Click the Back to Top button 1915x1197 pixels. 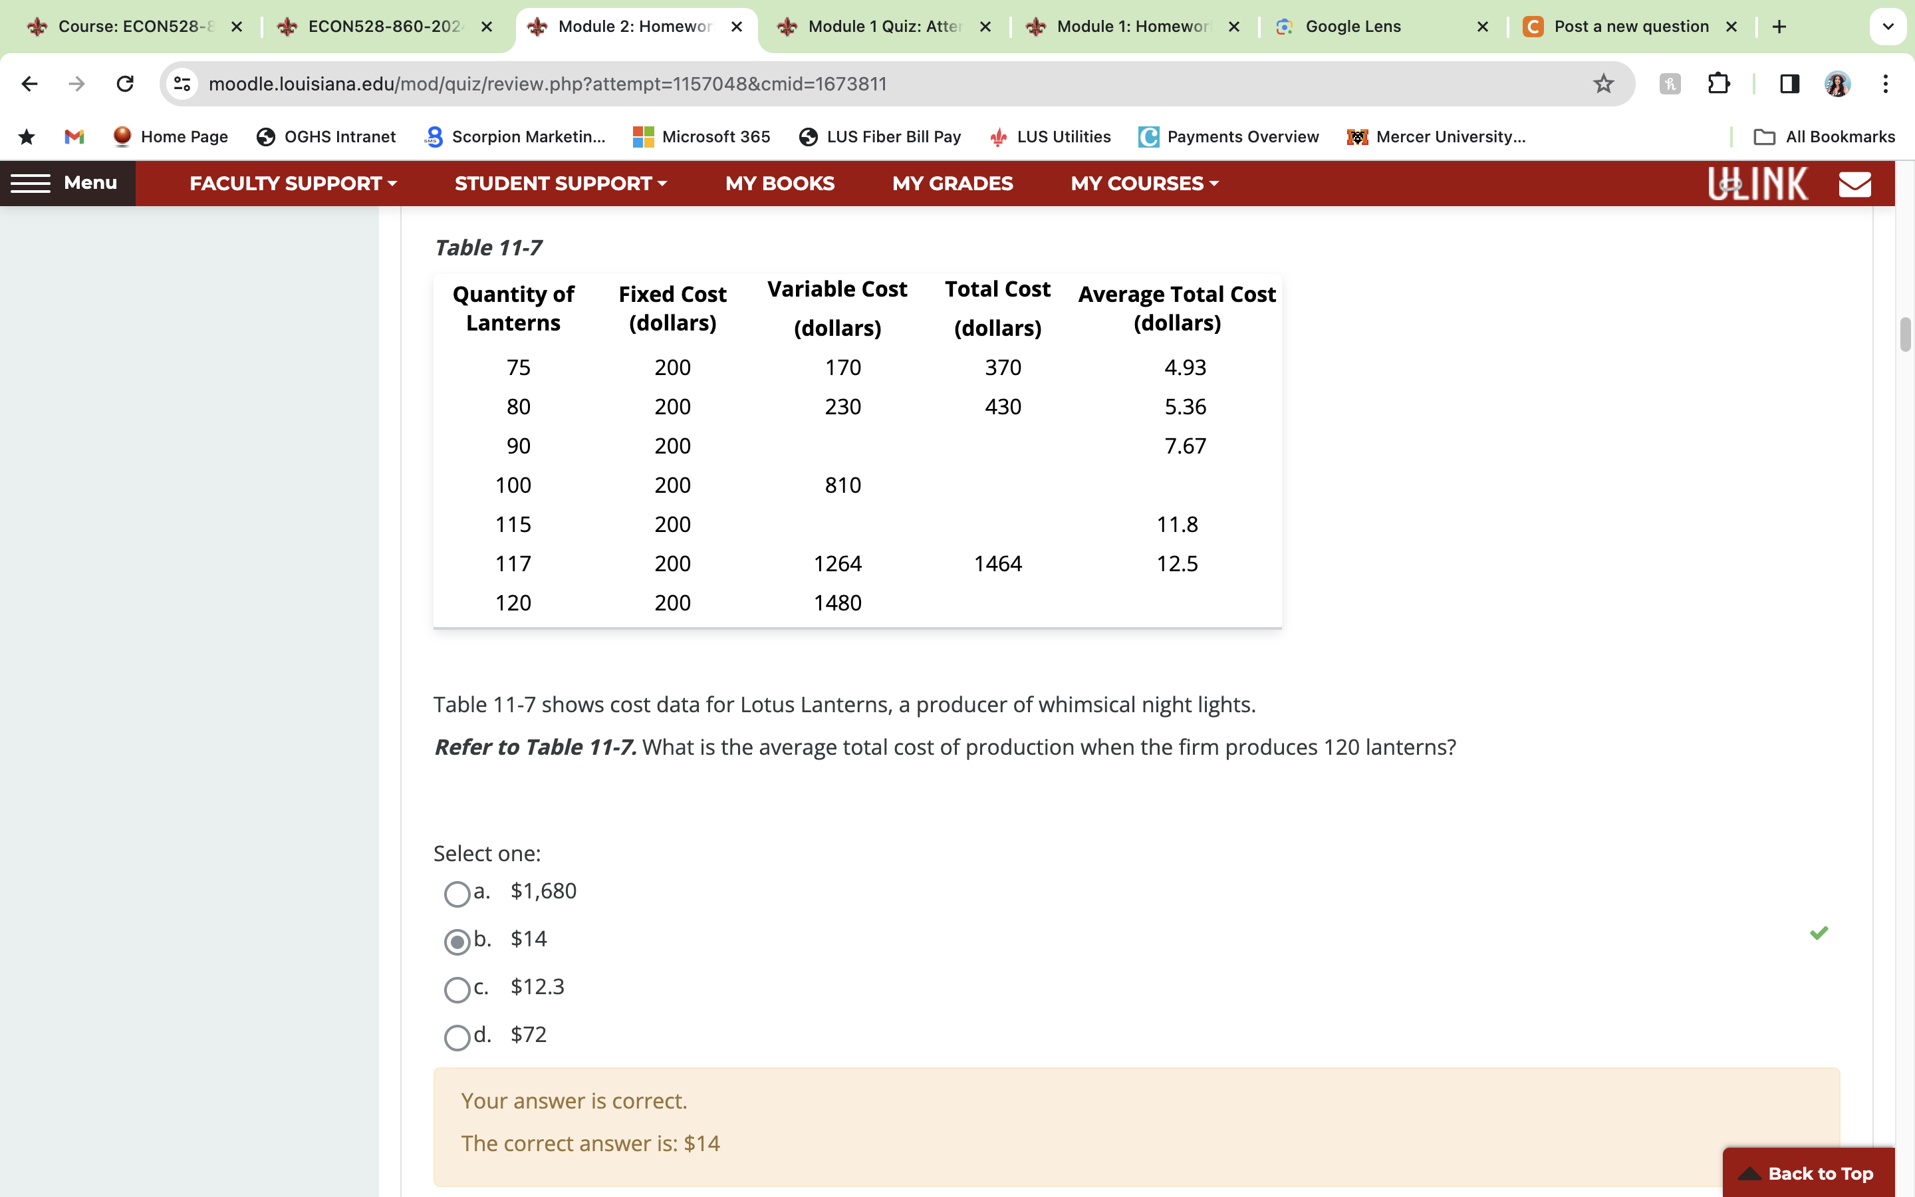point(1811,1173)
